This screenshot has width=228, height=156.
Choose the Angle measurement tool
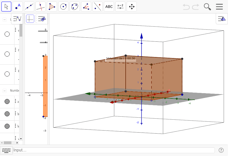pyautogui.click(x=86, y=7)
